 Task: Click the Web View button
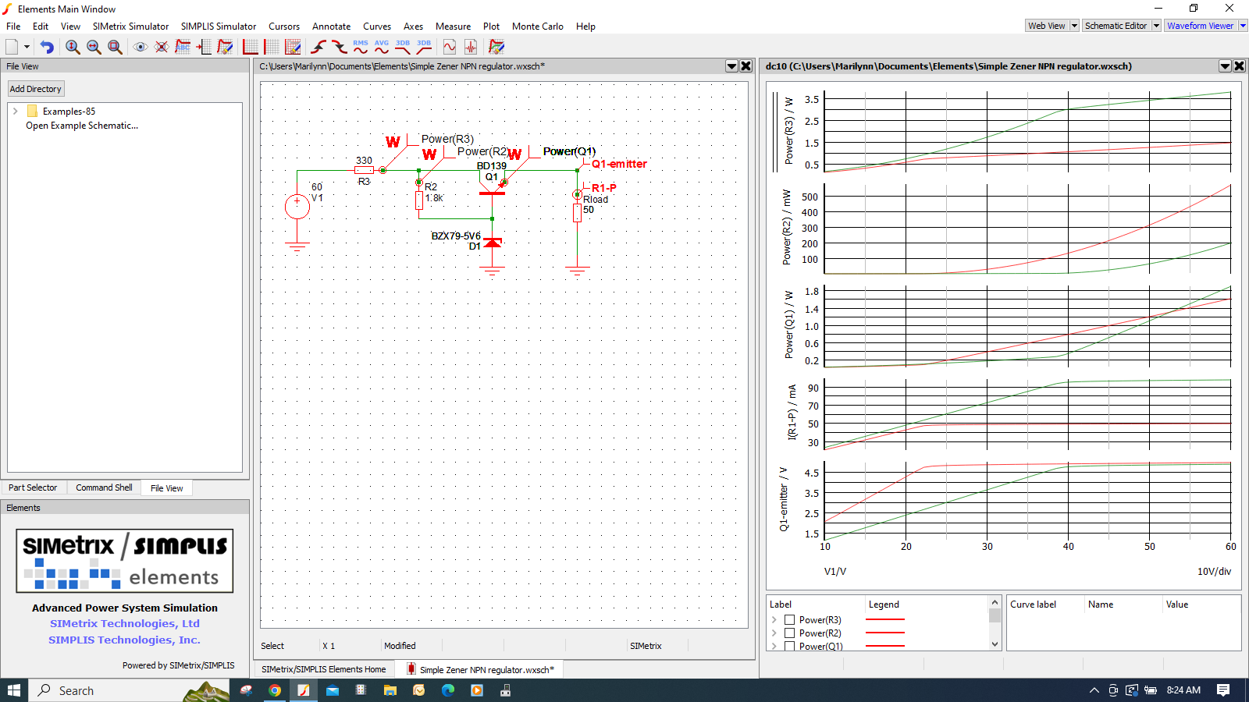[x=1047, y=26]
